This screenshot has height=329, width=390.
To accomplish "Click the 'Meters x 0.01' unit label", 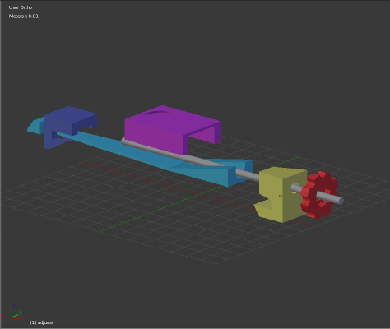I will 24,16.
